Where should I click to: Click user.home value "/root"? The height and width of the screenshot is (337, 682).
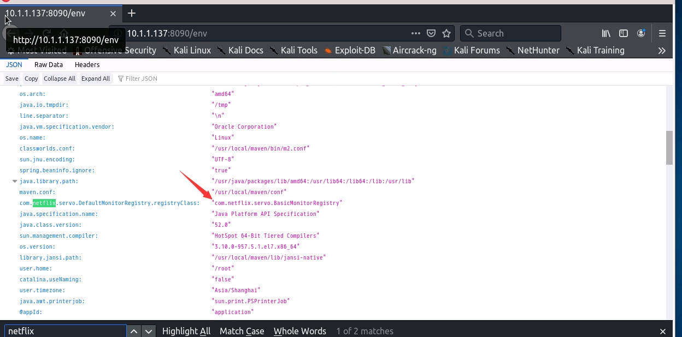[x=223, y=268]
